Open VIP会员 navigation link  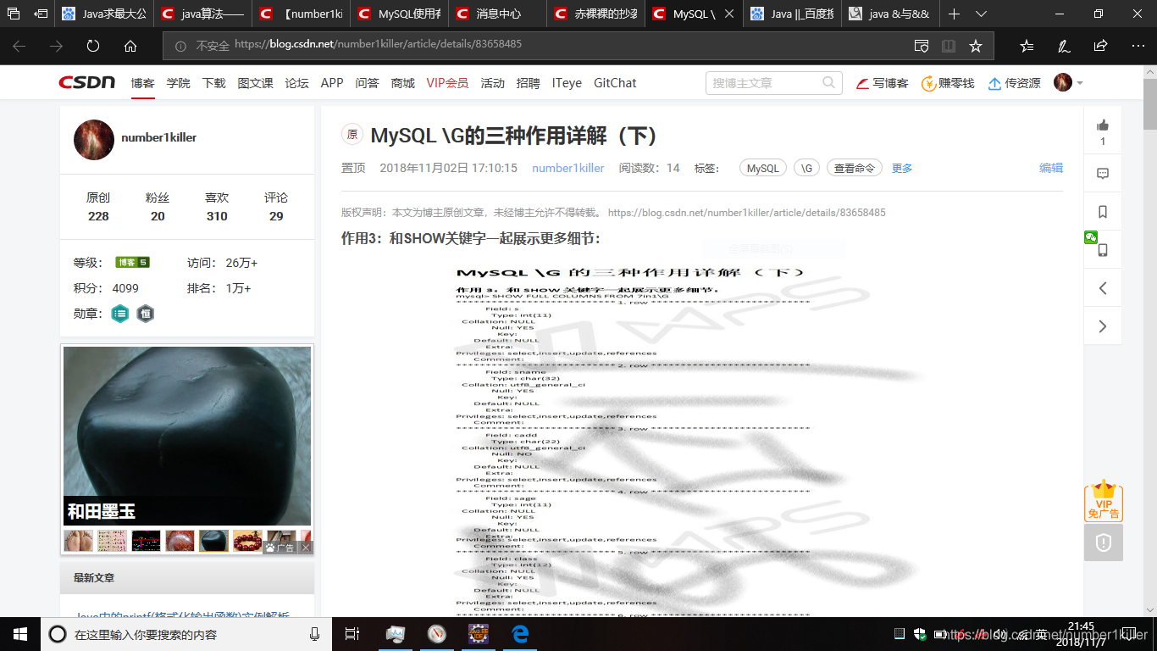pos(447,83)
